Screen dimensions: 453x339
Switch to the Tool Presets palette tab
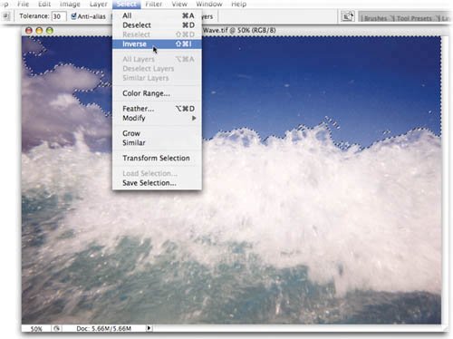pyautogui.click(x=414, y=18)
